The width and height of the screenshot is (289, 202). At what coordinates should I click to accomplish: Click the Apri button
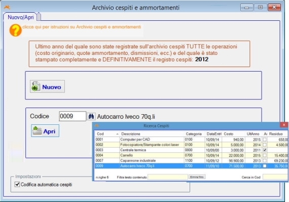tap(45, 131)
